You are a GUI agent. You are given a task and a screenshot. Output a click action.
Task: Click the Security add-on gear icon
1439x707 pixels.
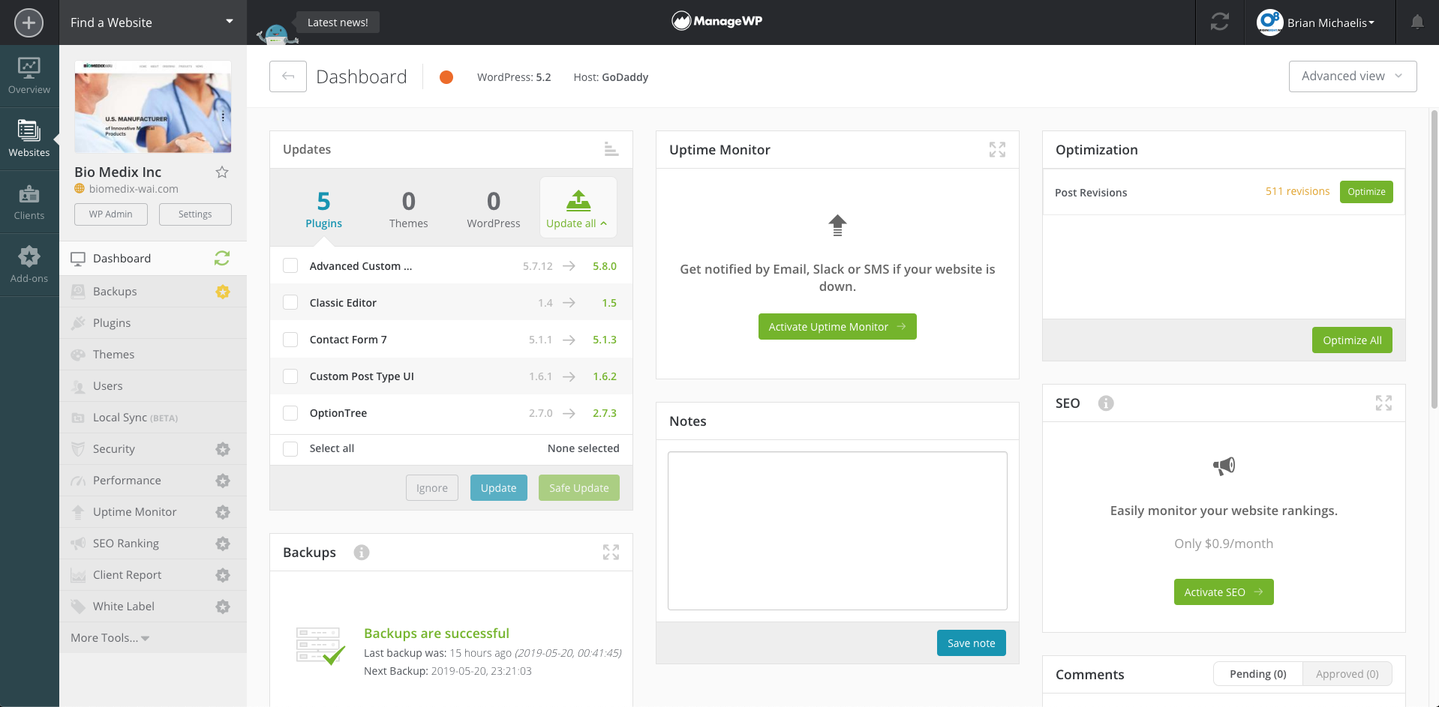pos(223,449)
